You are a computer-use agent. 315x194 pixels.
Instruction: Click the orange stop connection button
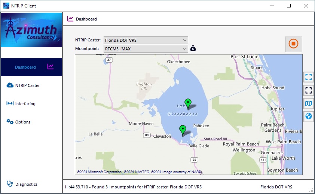coord(294,44)
